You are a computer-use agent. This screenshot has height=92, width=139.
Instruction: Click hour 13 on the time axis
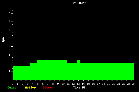78,84
